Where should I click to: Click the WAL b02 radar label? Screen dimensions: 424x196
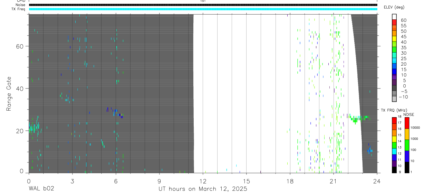pyautogui.click(x=41, y=189)
